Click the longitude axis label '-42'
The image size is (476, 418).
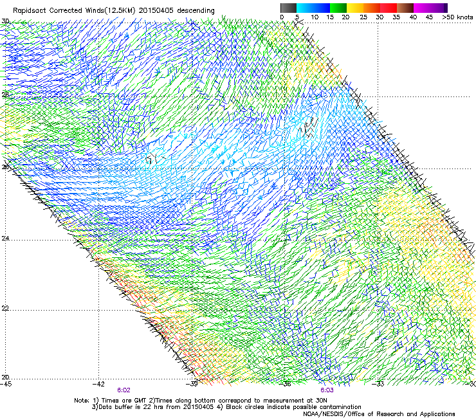click(98, 384)
